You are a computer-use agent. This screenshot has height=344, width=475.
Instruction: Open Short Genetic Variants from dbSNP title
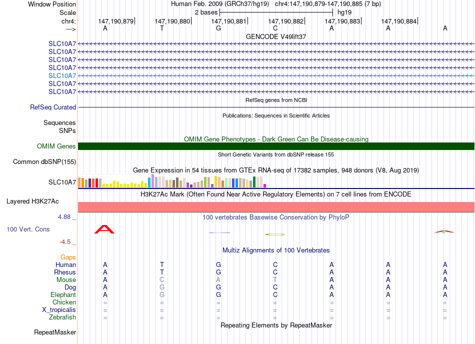(276, 154)
